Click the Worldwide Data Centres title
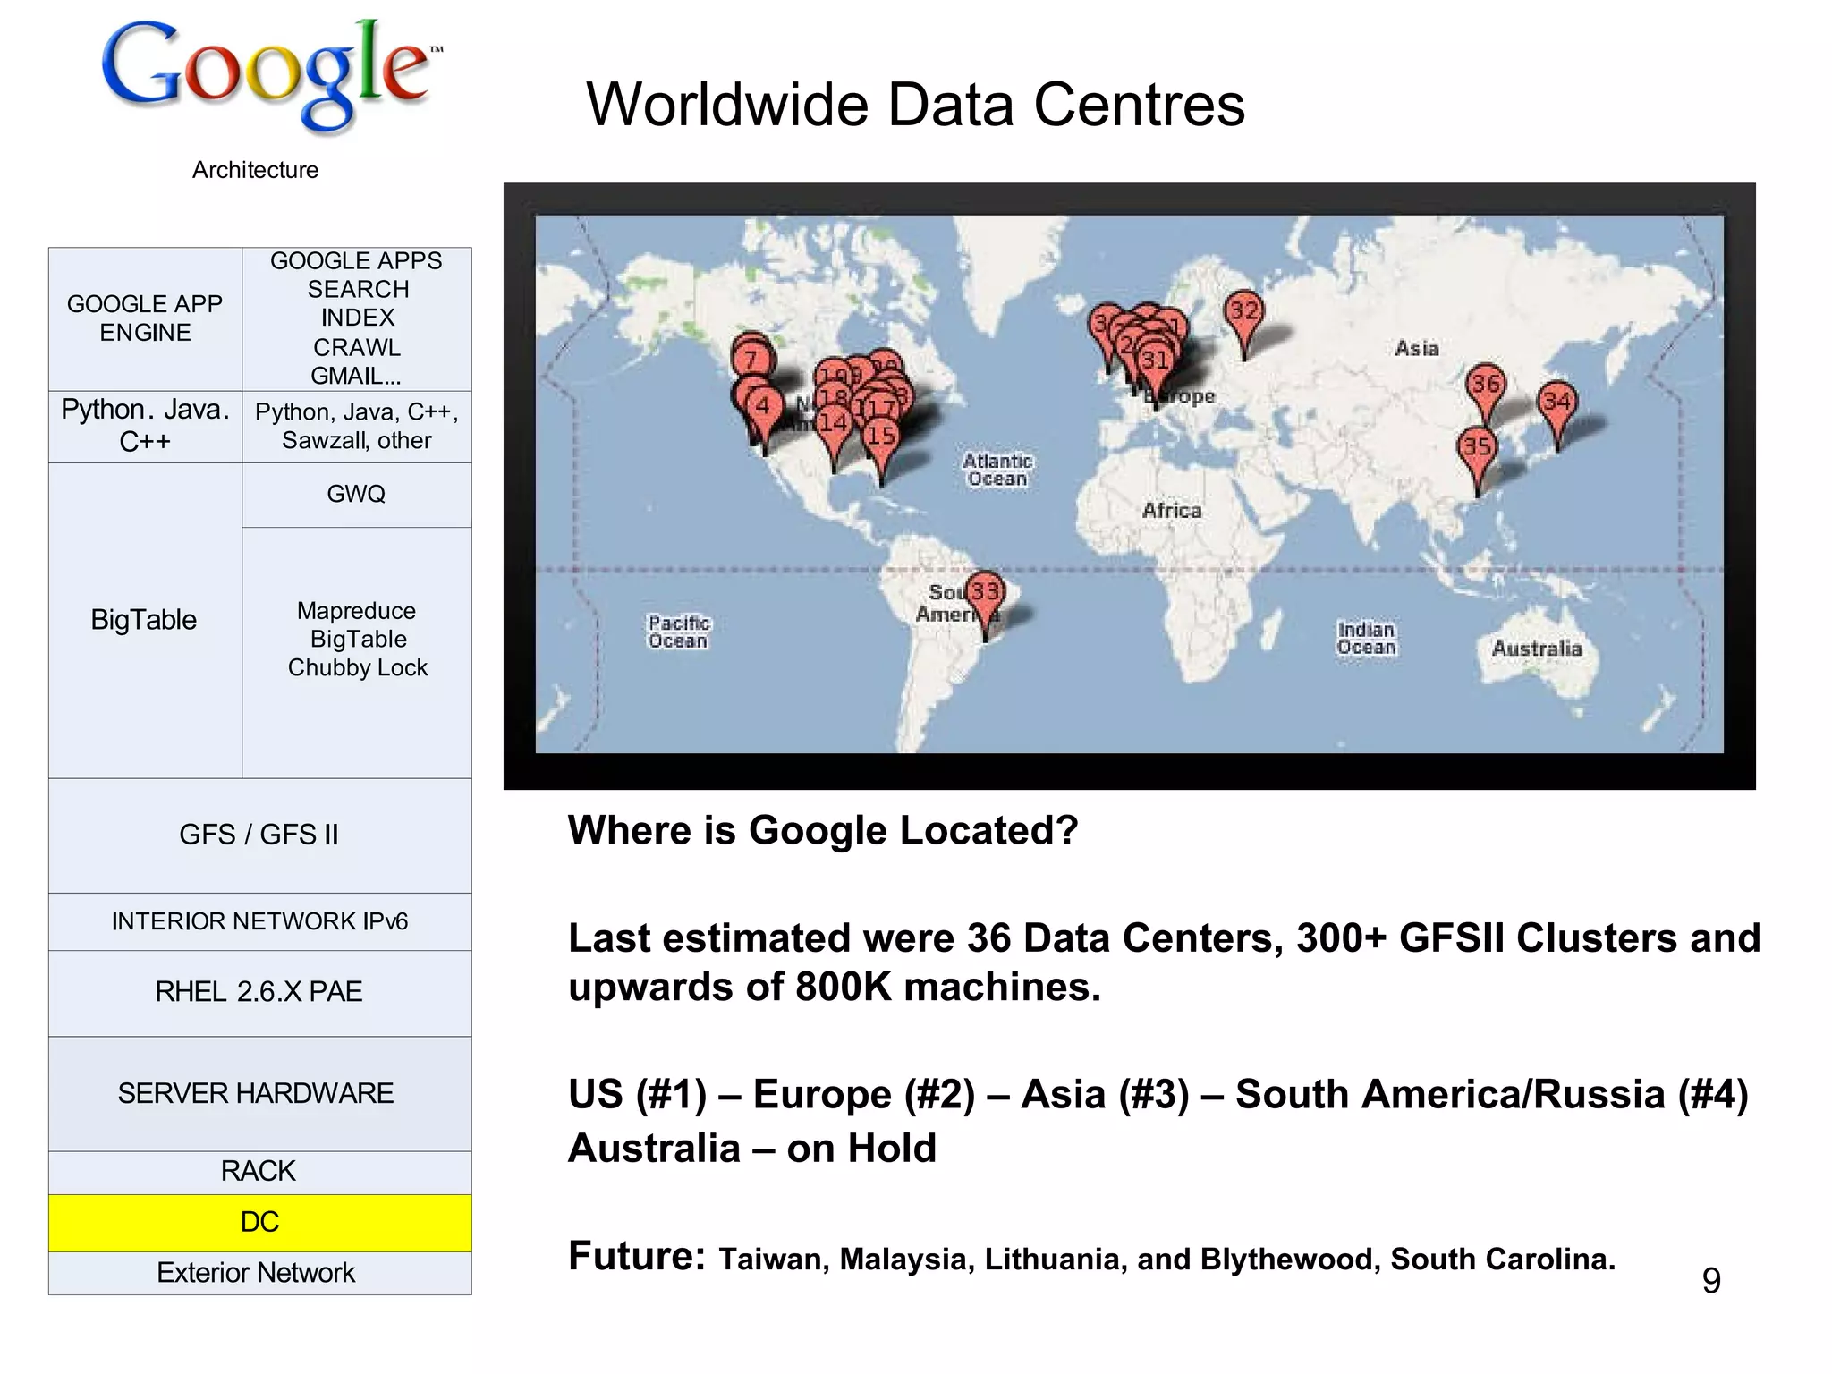This screenshot has height=1374, width=1832. [915, 105]
